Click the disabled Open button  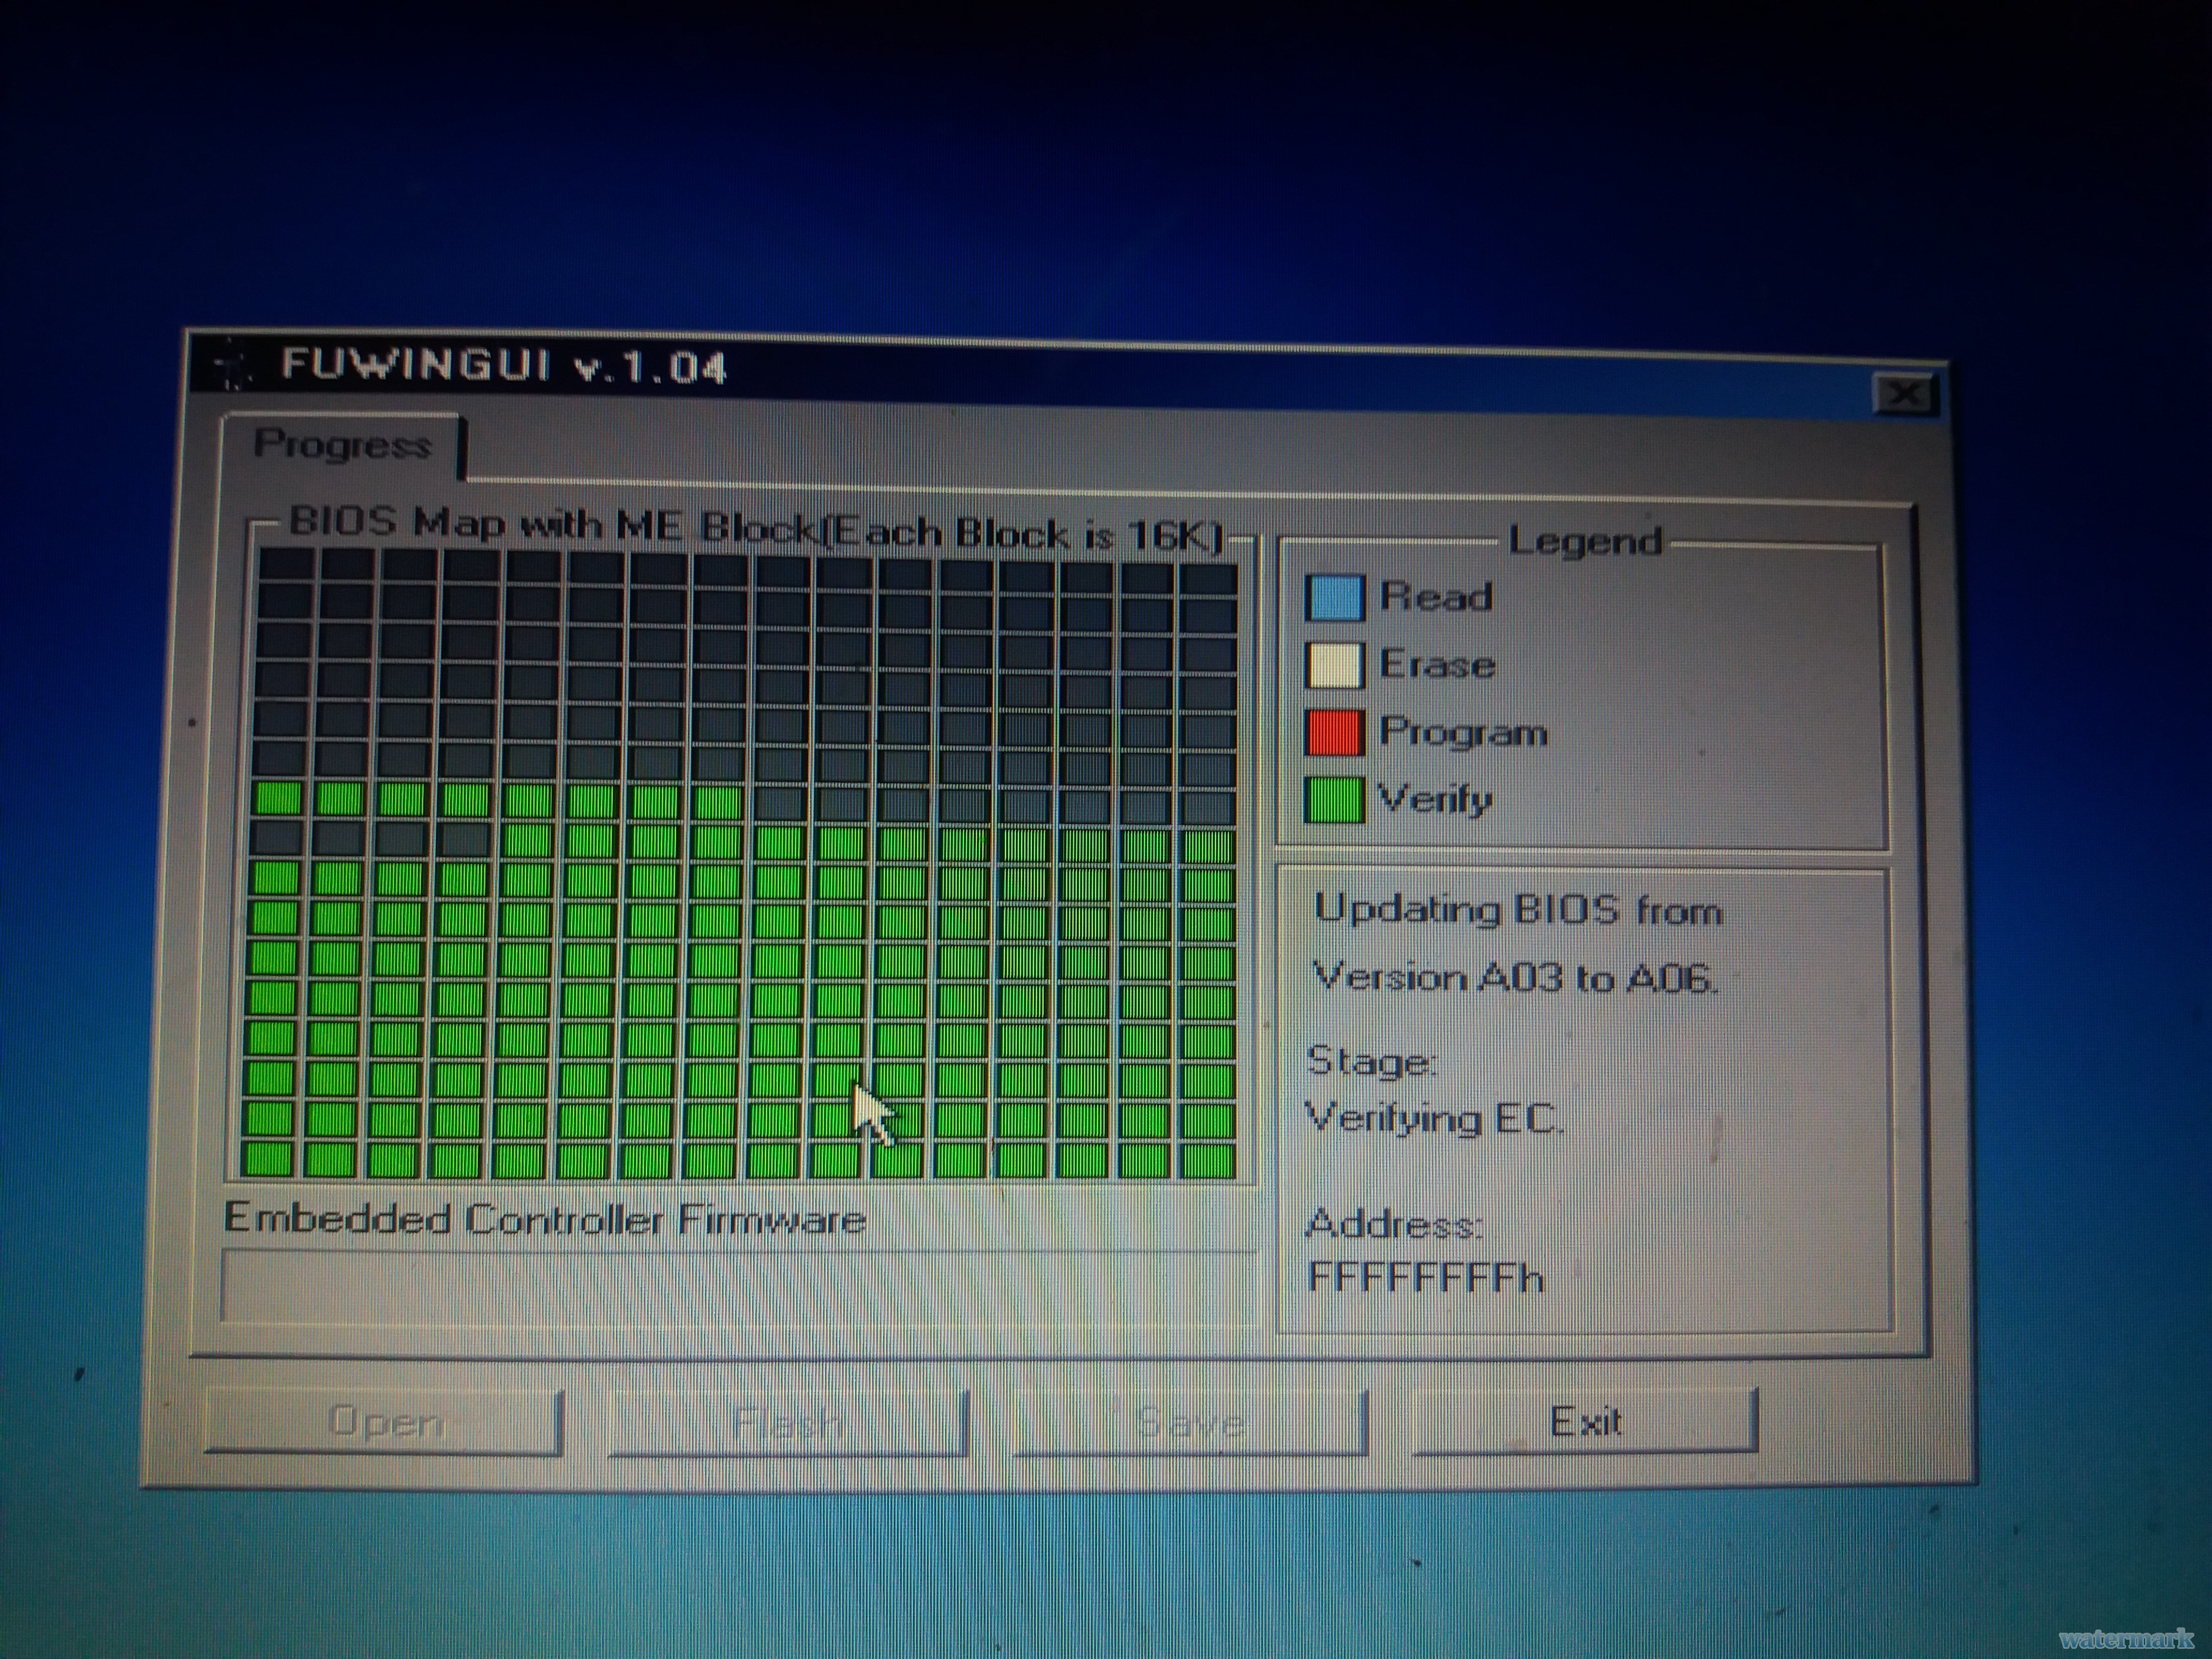coord(385,1421)
